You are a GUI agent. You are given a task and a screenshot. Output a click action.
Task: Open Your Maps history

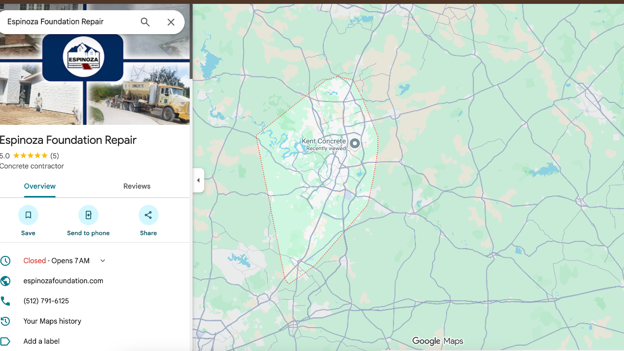pos(52,321)
